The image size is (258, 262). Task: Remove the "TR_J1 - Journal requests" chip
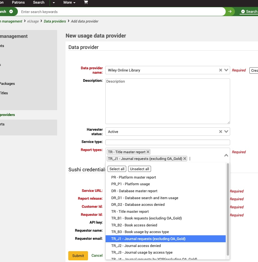click(x=185, y=159)
